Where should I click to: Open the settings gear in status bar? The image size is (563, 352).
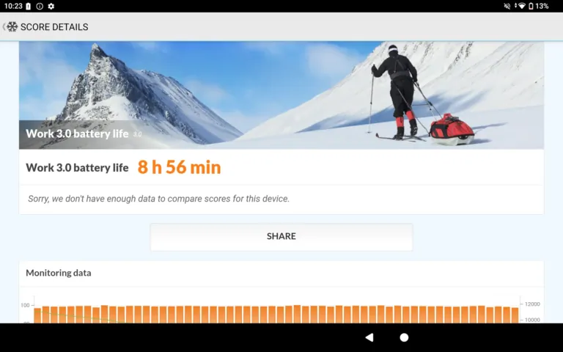tap(51, 6)
